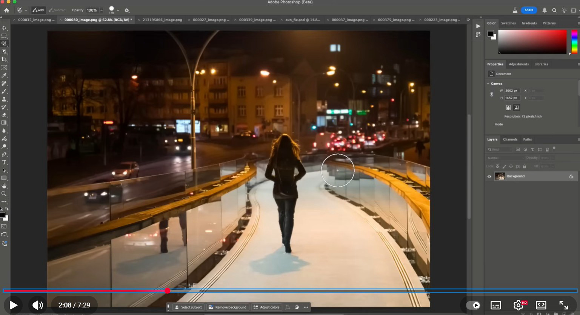This screenshot has height=315, width=580.
Task: Open the Swatches panel tab
Action: (508, 23)
